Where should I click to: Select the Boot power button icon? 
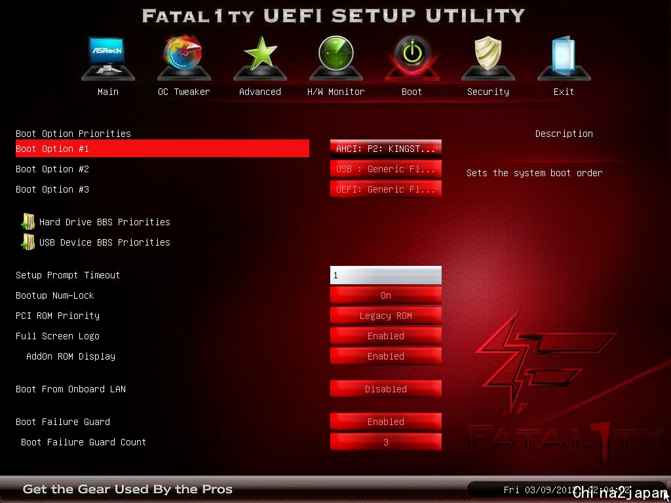click(412, 58)
